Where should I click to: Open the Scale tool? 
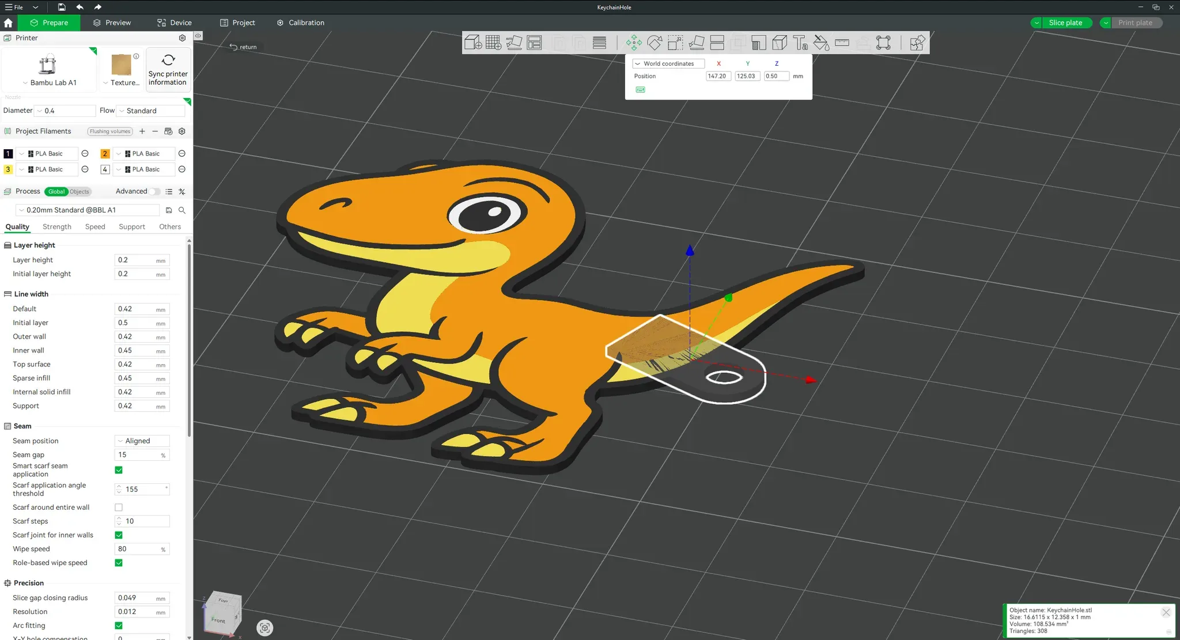tap(675, 43)
